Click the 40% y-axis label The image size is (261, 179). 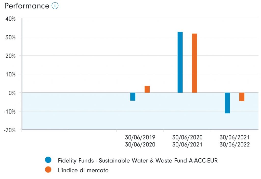tap(10, 19)
